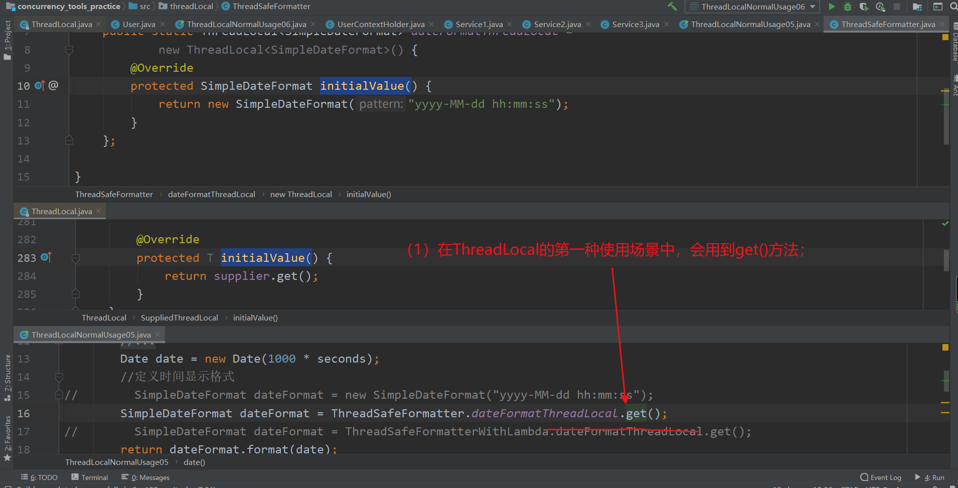Click dateFormatThreadLocal in the breadcrumb bar
This screenshot has width=958, height=488.
tap(212, 194)
